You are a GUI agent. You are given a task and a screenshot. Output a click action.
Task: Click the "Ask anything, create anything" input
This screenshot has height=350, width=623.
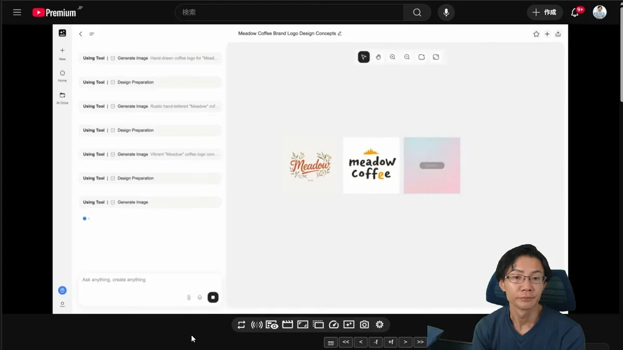point(150,280)
